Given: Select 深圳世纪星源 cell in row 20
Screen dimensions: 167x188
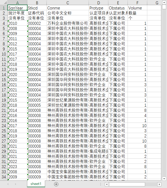Looking at the screenshot, I should [x=68, y=105].
